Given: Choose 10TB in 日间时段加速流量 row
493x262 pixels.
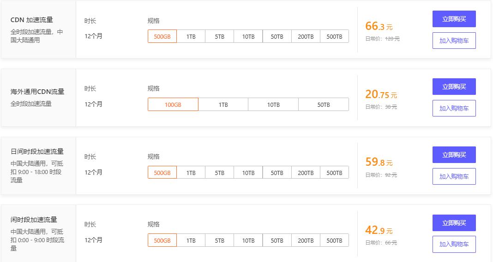Looking at the screenshot, I should 248,173.
